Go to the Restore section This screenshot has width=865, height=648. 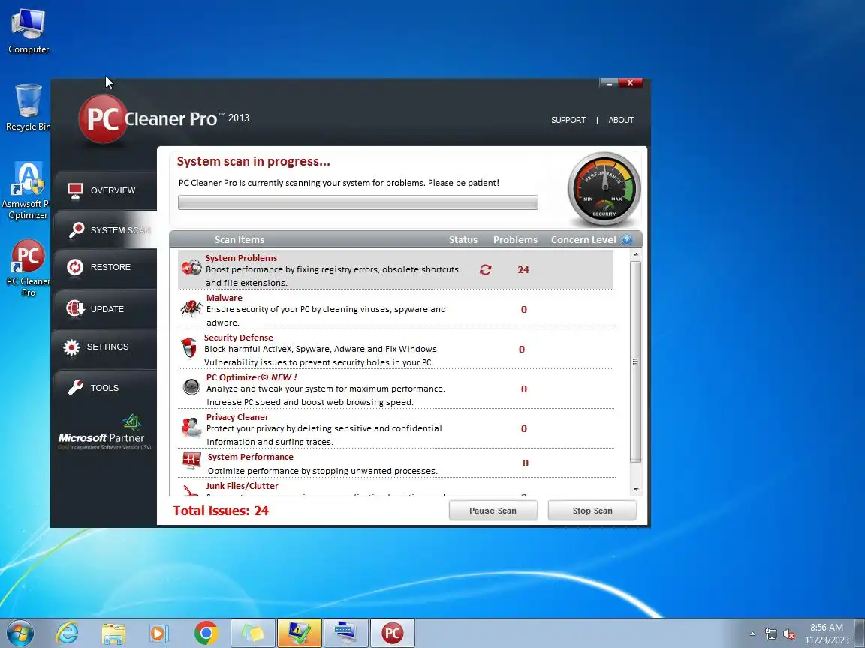[105, 267]
